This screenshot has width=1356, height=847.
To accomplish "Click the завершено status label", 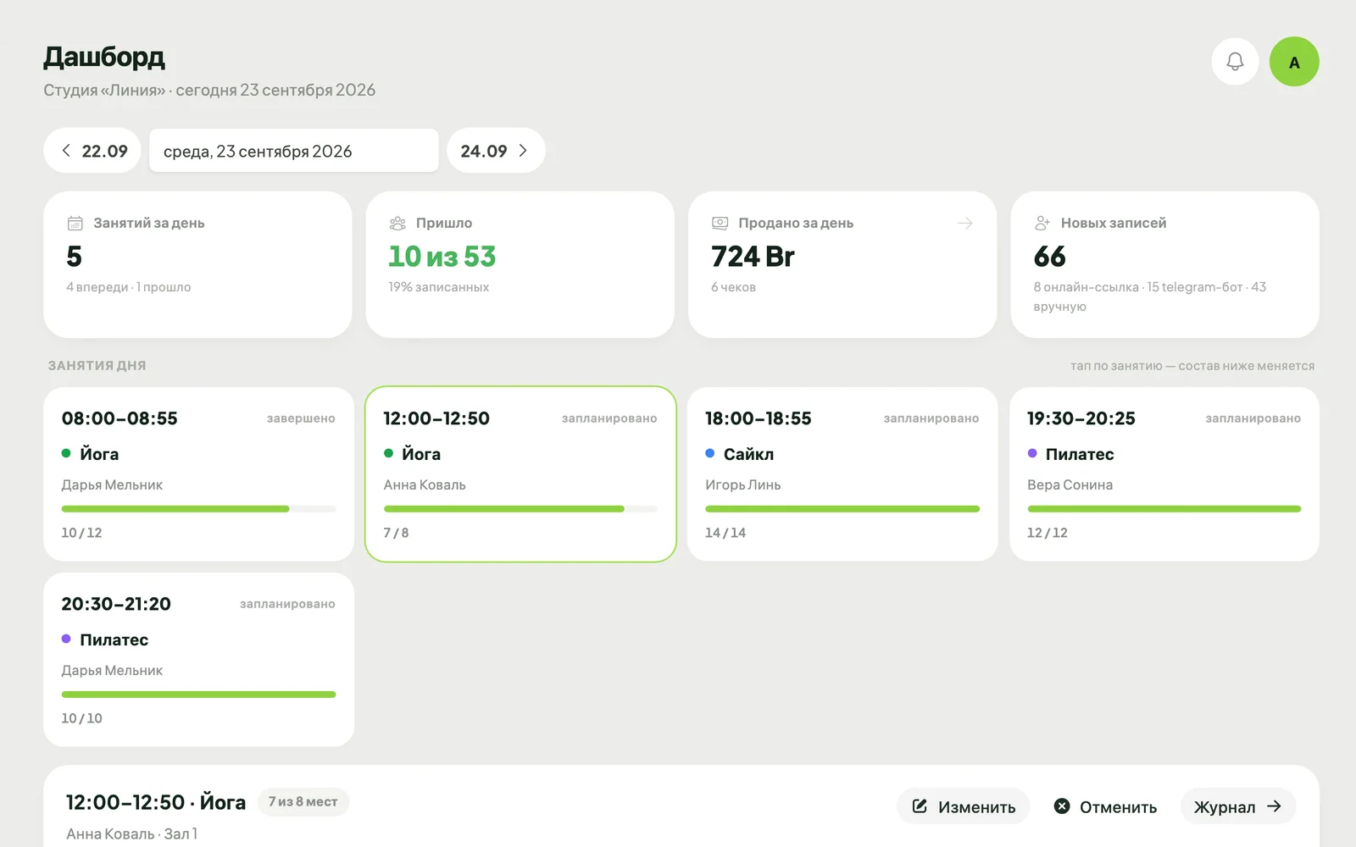I will click(x=301, y=418).
